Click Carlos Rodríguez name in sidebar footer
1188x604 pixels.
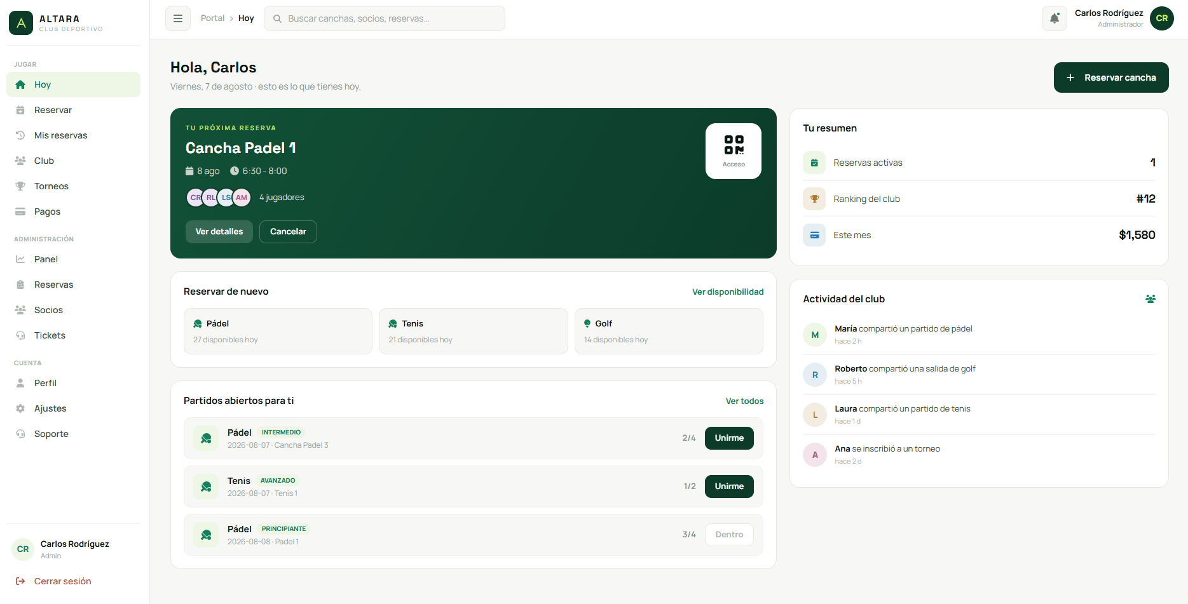click(75, 544)
